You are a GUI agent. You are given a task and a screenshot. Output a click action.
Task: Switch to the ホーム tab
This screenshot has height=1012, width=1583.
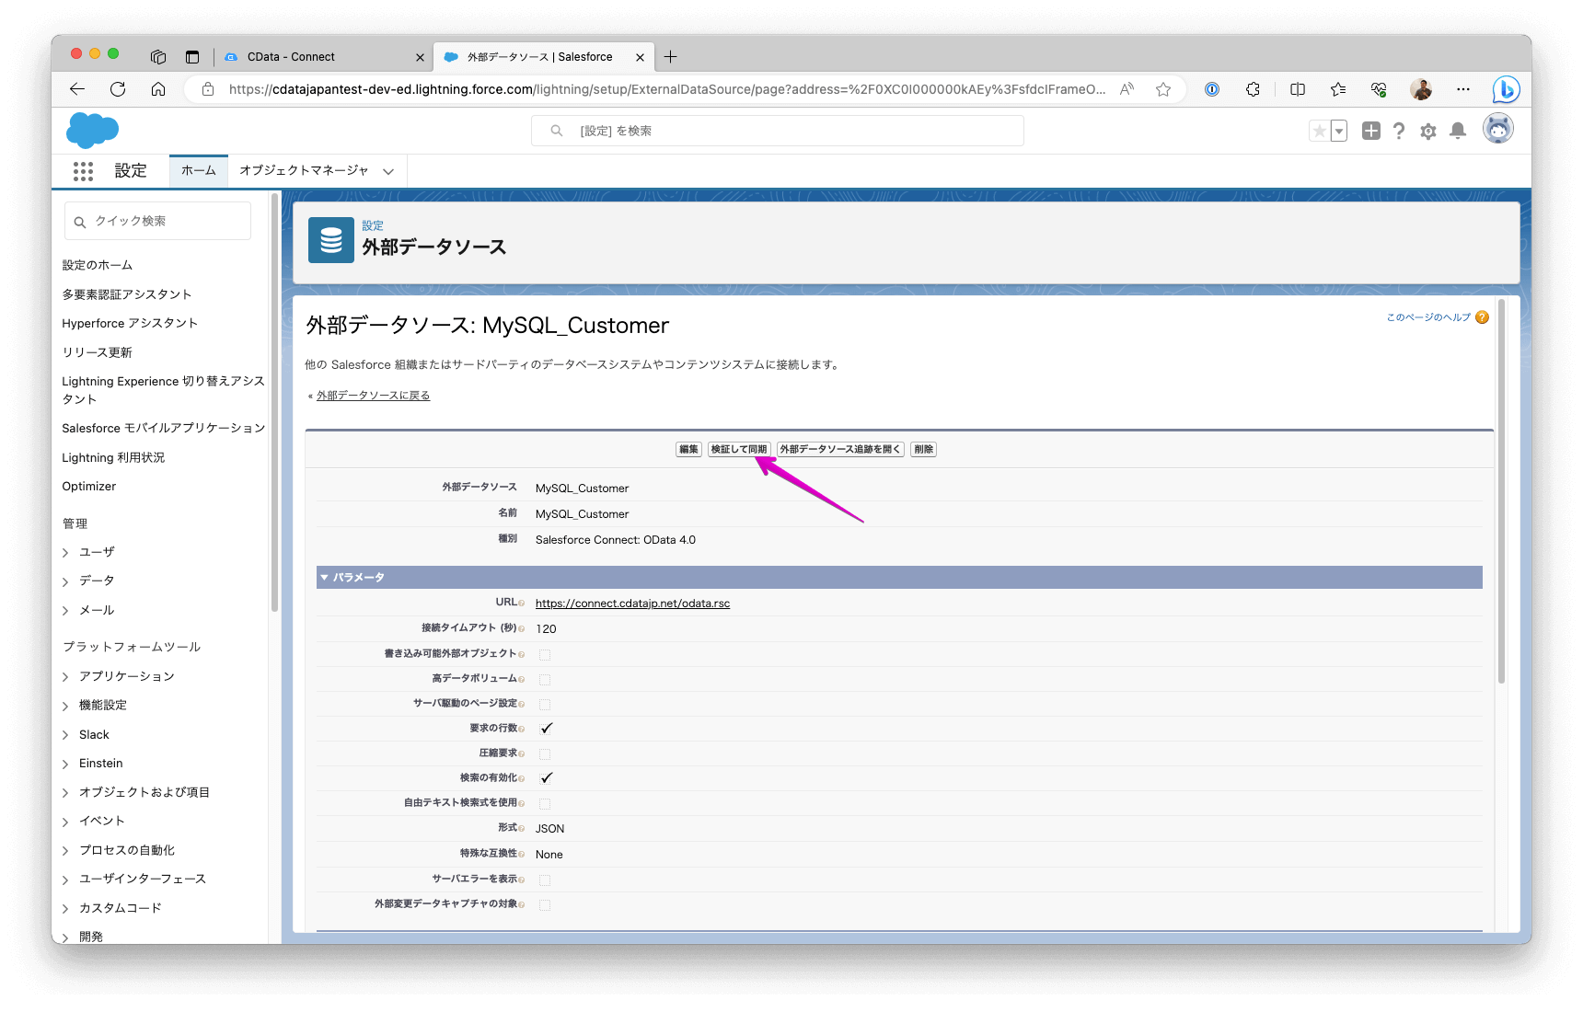point(199,171)
